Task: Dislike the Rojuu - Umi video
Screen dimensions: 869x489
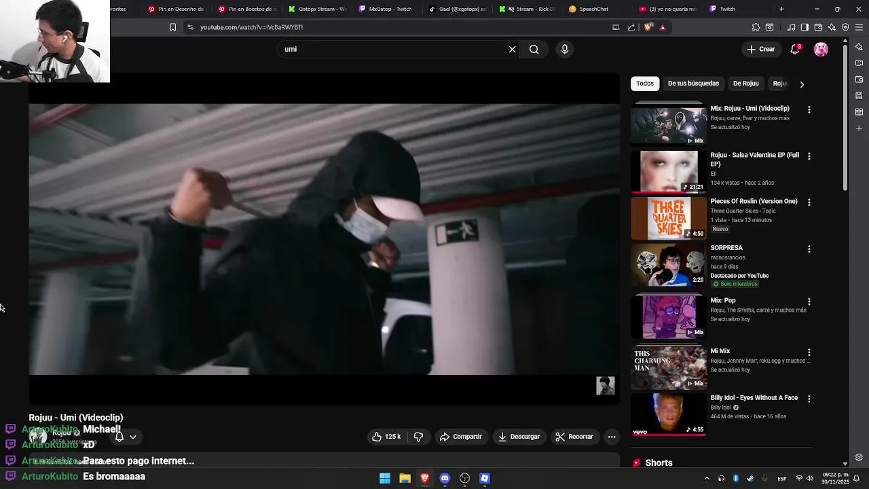Action: (418, 437)
